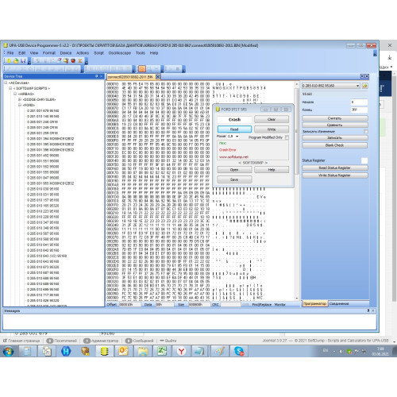
Task: Click the highlighted orange toolbar icon
Action: (142, 69)
